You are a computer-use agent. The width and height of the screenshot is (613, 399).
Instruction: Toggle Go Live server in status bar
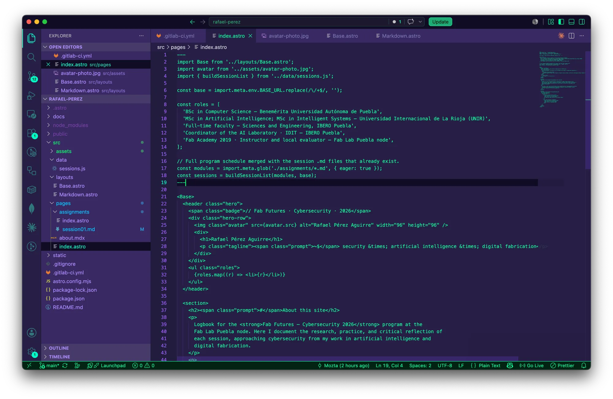coord(531,365)
